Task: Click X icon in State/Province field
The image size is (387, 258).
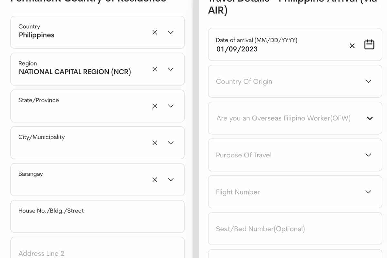Action: pos(155,106)
